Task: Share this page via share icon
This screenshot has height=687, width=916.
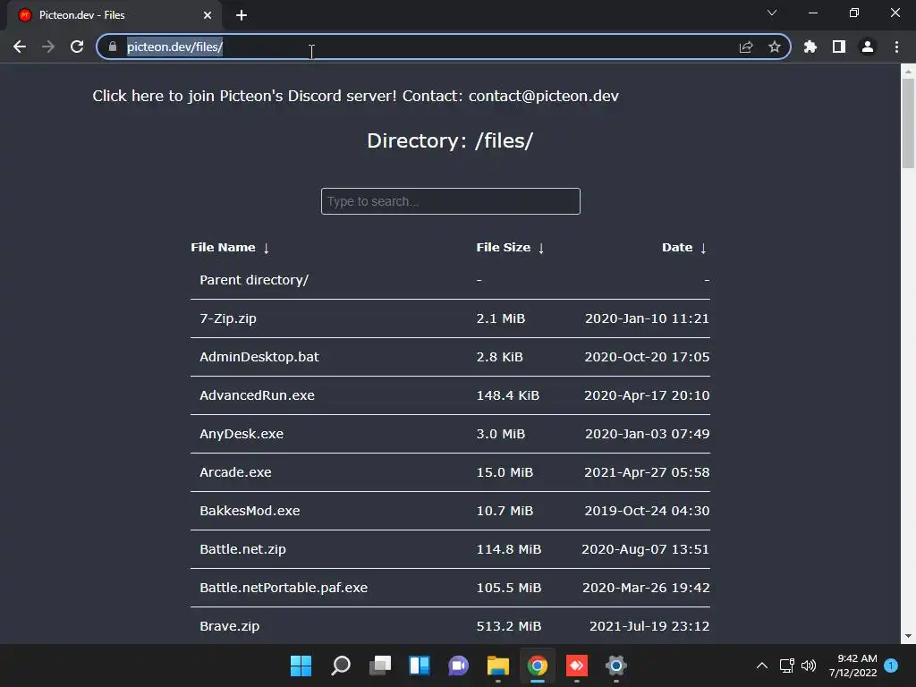Action: click(746, 47)
